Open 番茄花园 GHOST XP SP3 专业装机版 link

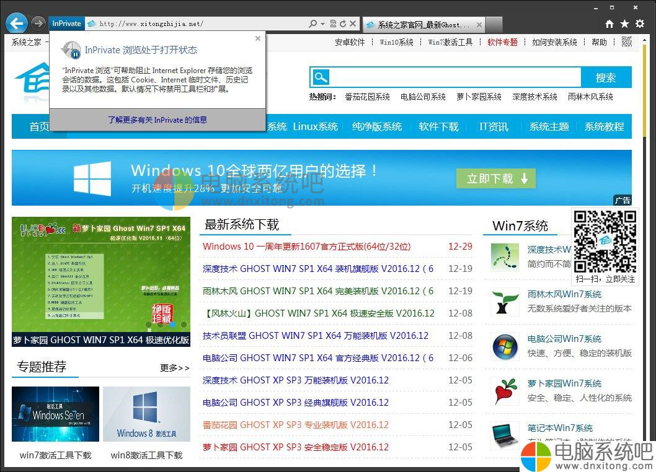click(296, 425)
